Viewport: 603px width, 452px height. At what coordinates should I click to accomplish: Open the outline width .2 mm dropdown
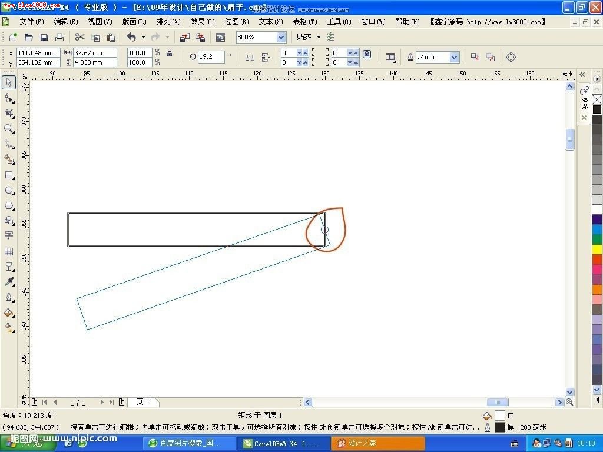pyautogui.click(x=453, y=56)
